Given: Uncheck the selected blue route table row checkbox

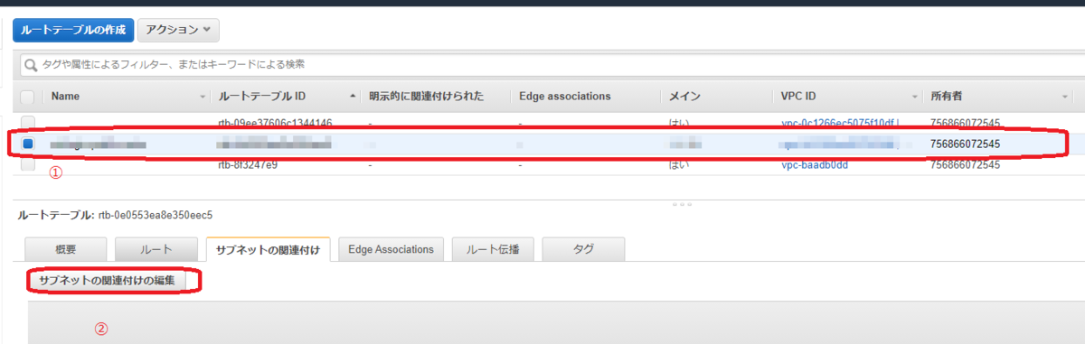Looking at the screenshot, I should (x=27, y=144).
